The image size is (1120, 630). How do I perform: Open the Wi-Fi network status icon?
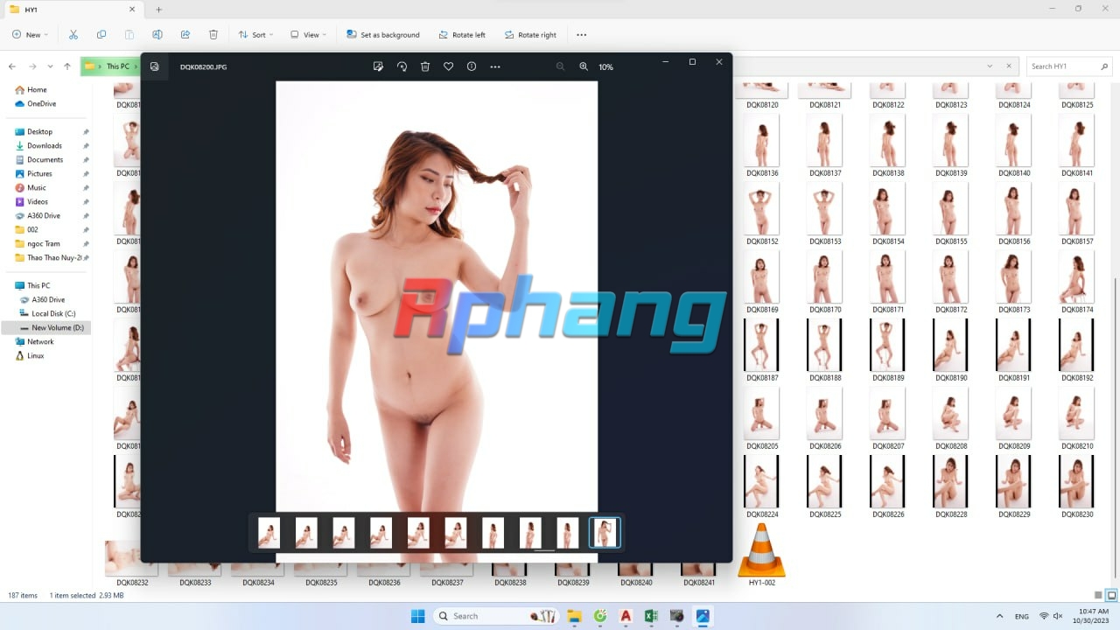coord(1044,616)
